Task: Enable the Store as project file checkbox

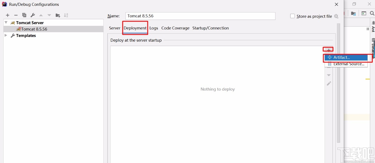Action: coord(293,16)
